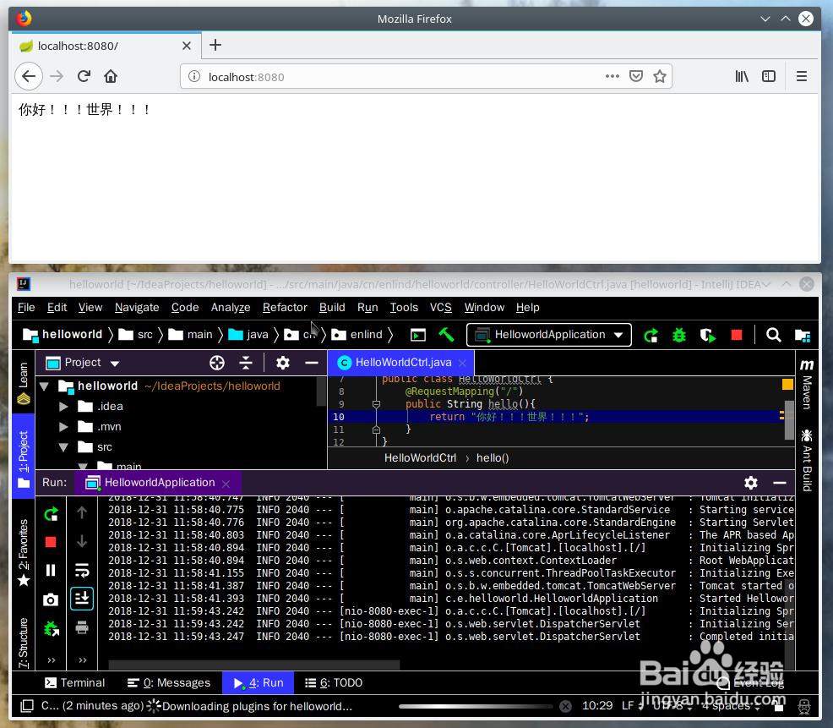Pause console output in the Run panel

point(50,570)
